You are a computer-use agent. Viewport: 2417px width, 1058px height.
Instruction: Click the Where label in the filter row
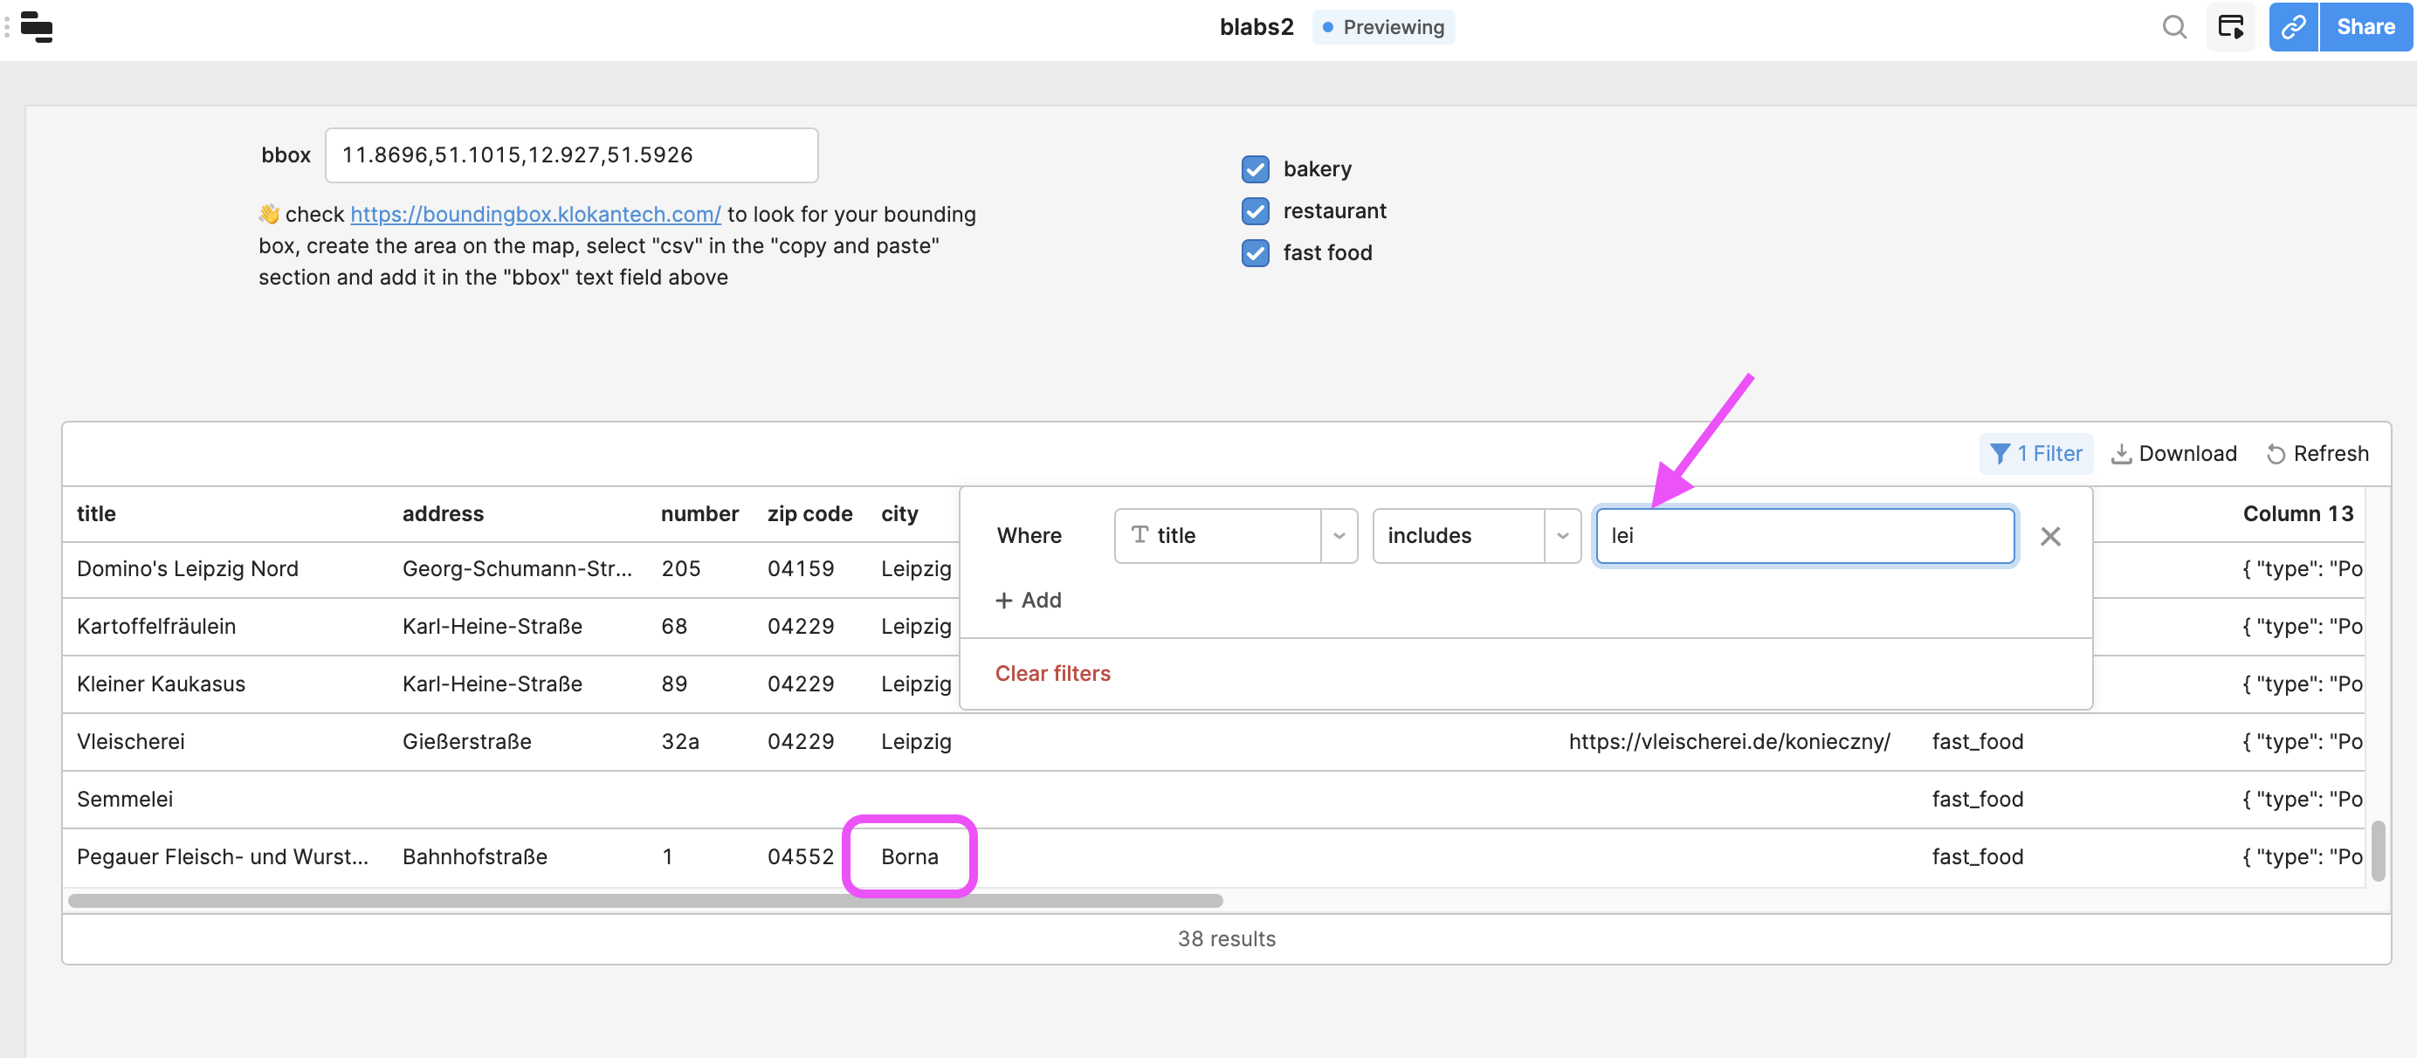click(x=1029, y=536)
